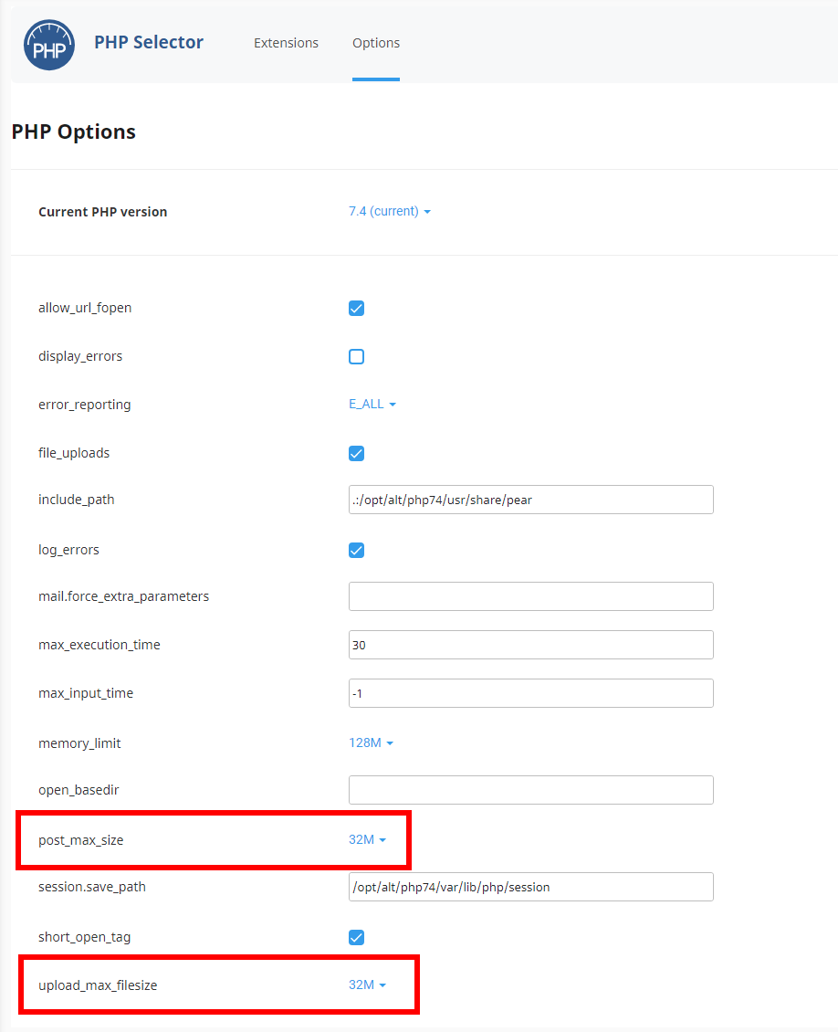Switch to the Extensions tab
The image size is (838, 1032).
tap(286, 42)
